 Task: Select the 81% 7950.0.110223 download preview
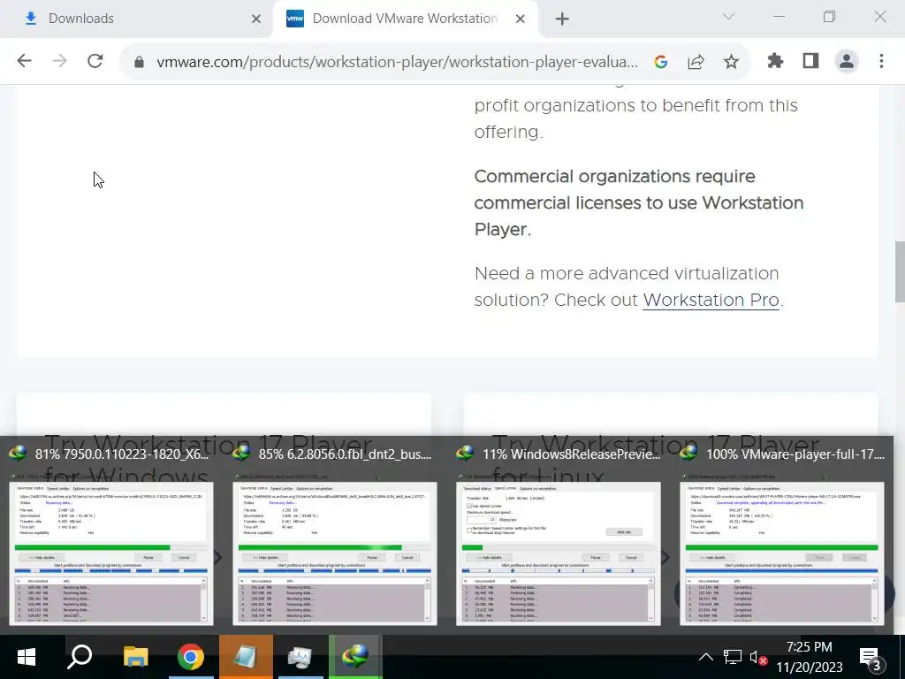click(x=111, y=553)
